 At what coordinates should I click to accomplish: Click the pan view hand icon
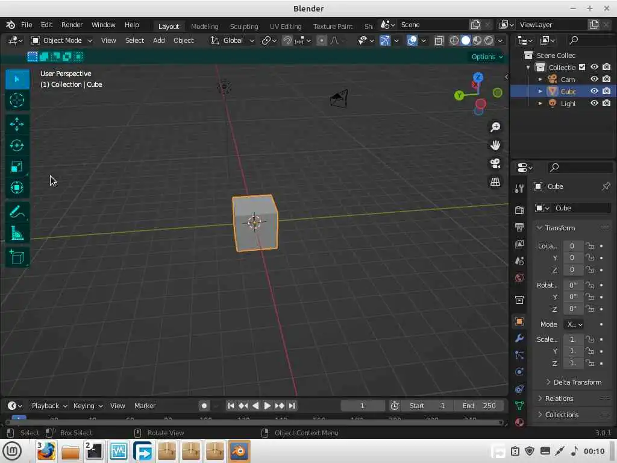tap(495, 145)
